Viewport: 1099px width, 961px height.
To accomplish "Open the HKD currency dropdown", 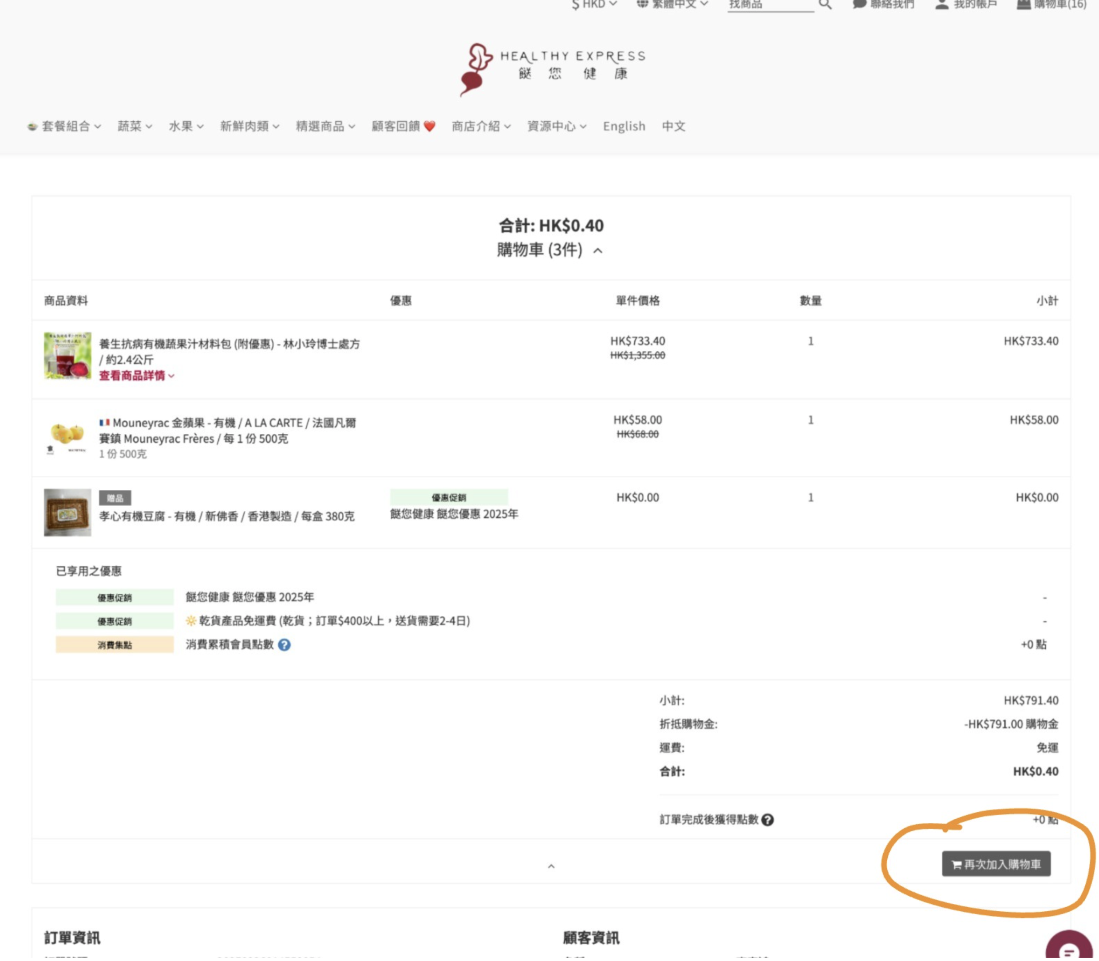I will 594,4.
